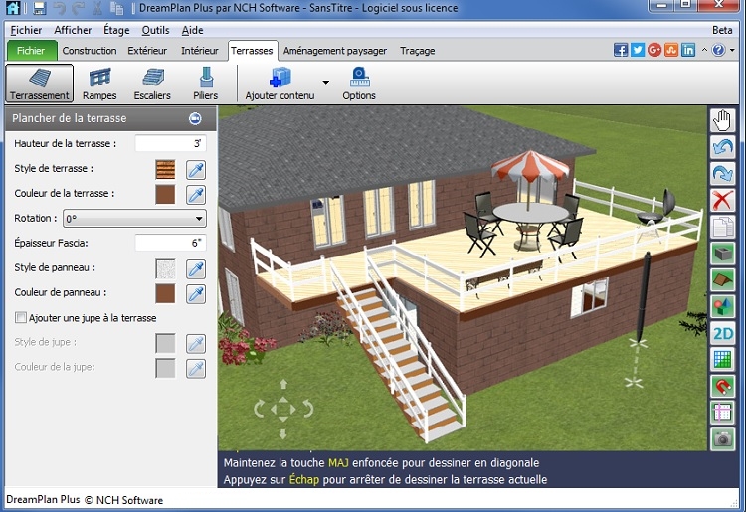Open the Outils menu

click(155, 30)
